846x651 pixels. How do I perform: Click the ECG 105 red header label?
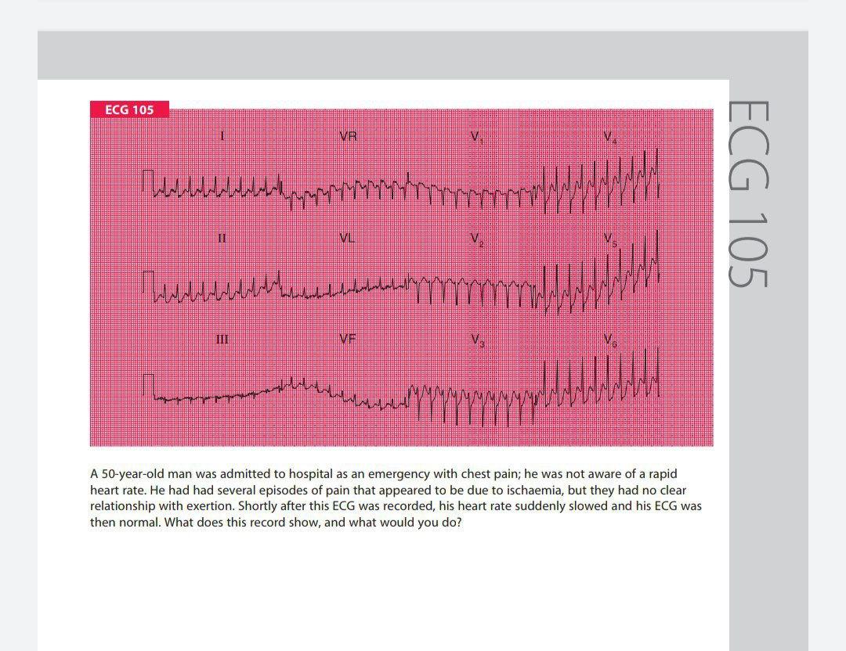point(130,110)
